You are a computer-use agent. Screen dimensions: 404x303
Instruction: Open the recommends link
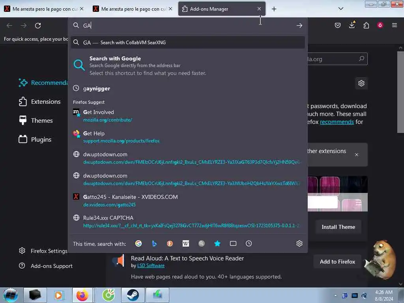pyautogui.click(x=337, y=122)
